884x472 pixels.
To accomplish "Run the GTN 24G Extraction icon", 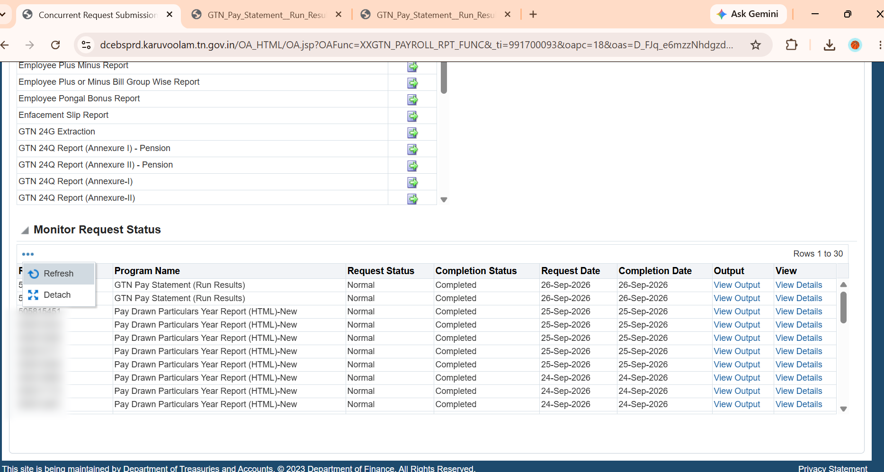I will [412, 133].
